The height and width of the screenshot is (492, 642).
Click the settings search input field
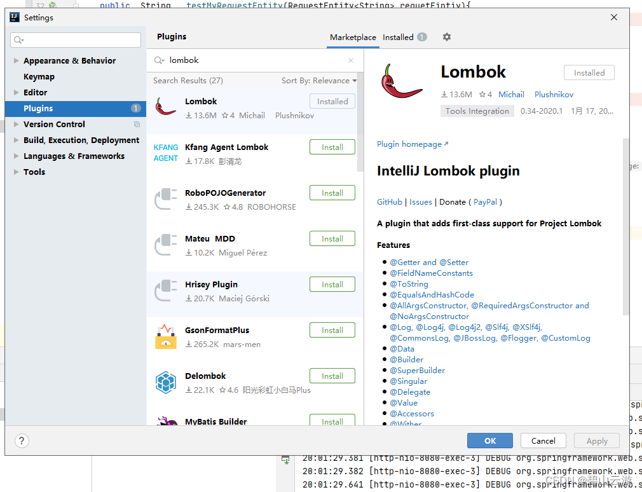tap(75, 39)
